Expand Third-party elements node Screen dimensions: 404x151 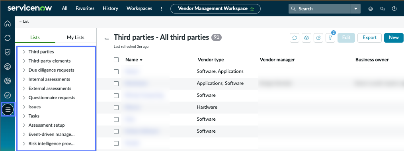(24, 61)
